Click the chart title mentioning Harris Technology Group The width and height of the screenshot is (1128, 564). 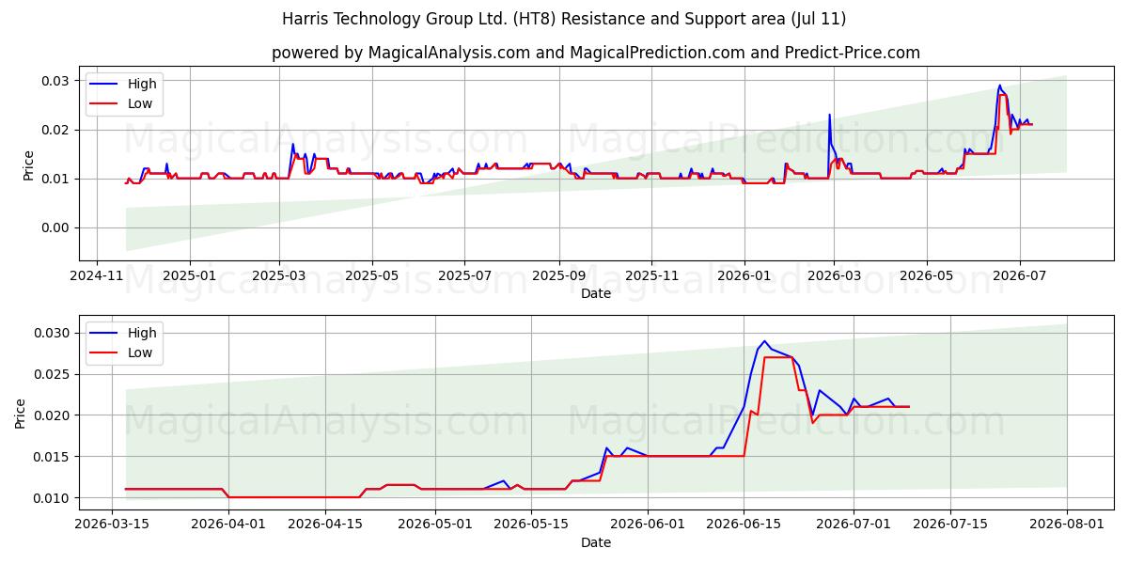pos(564,19)
